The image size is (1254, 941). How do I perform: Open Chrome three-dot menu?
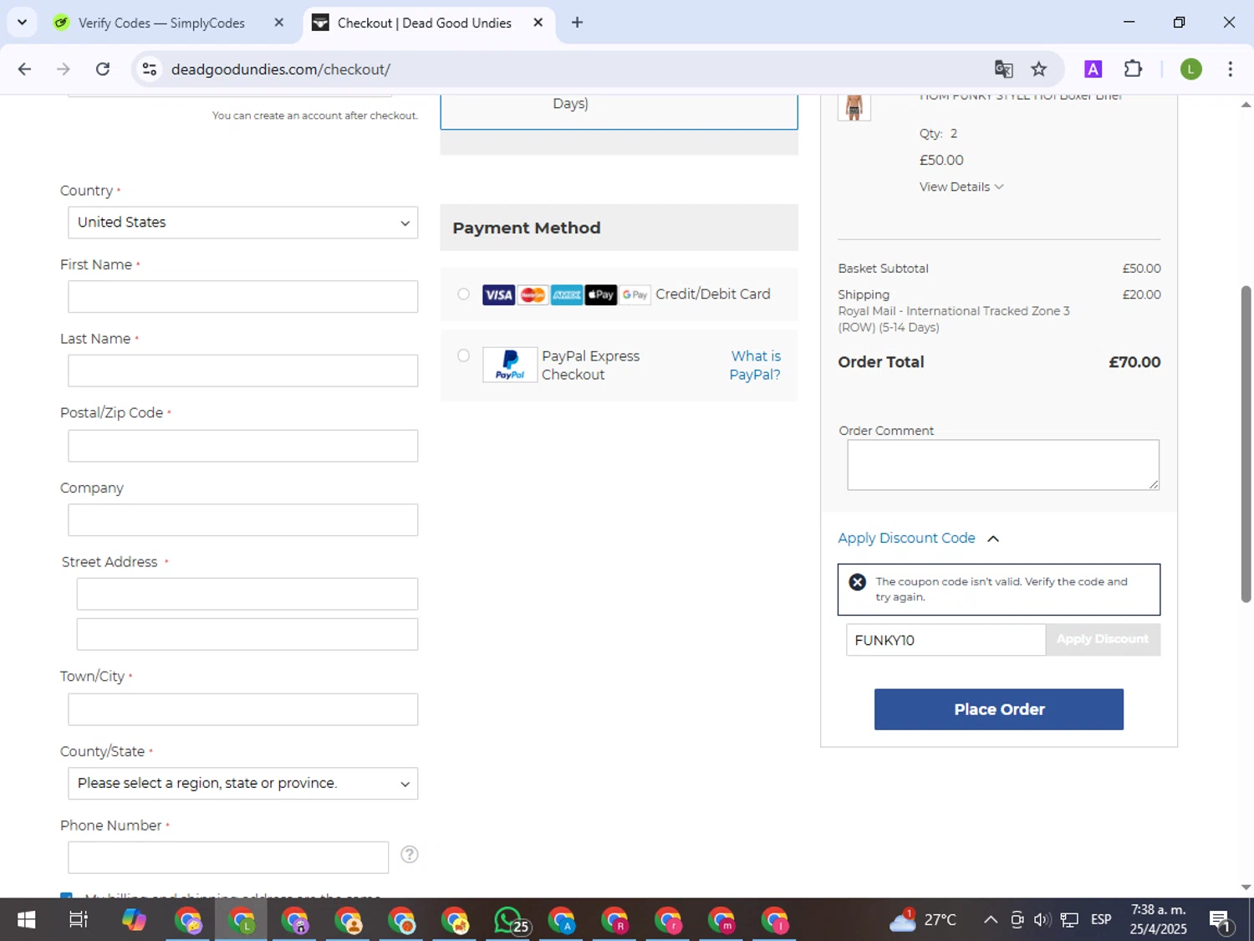click(x=1230, y=69)
